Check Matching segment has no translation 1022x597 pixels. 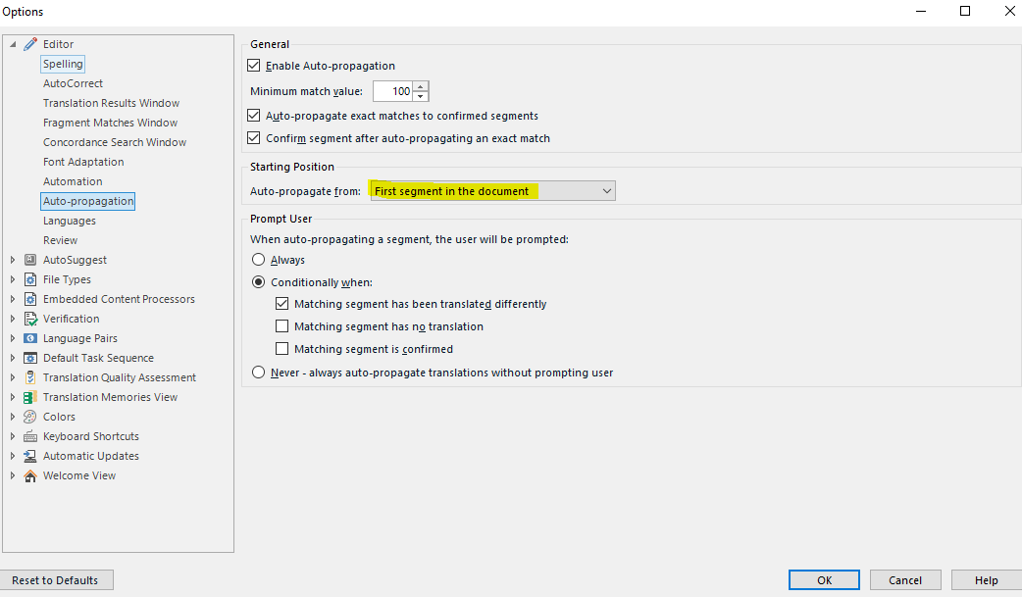click(282, 326)
